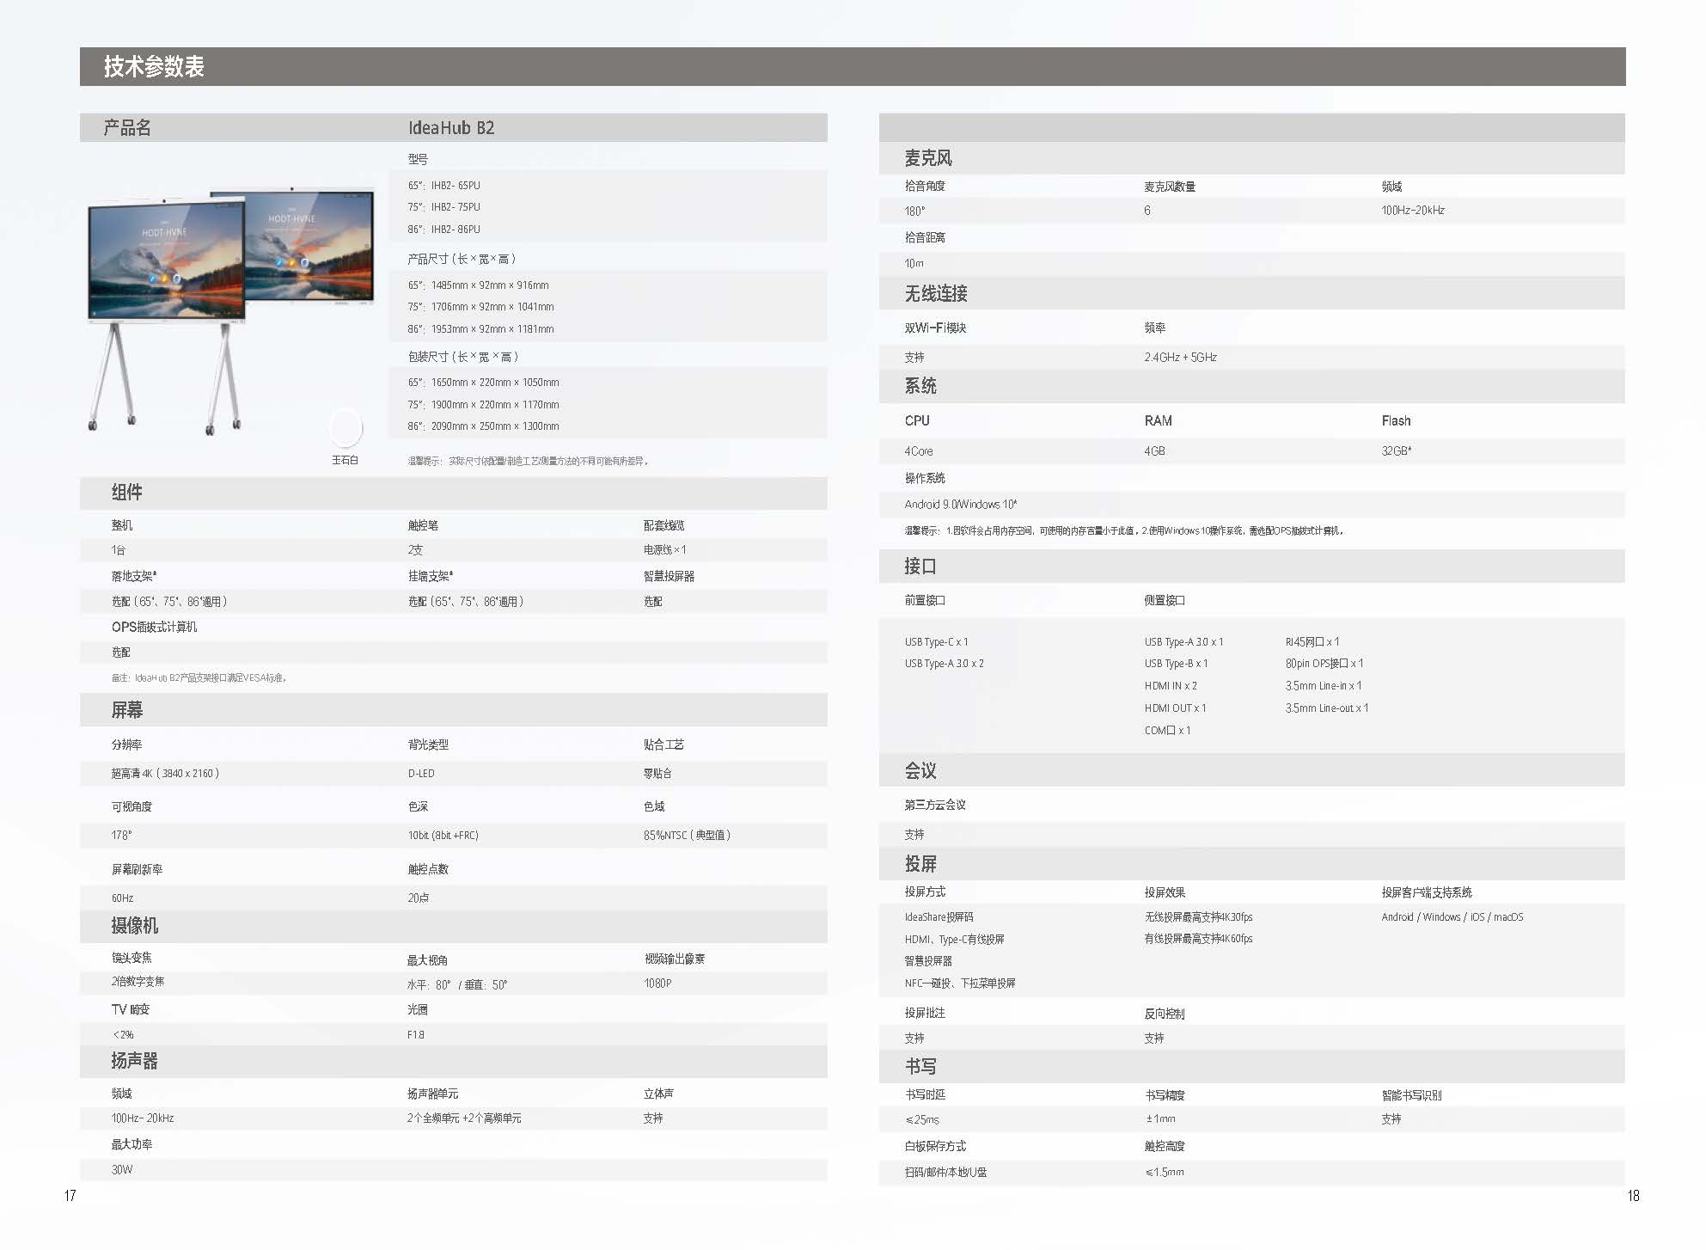This screenshot has width=1706, height=1250.
Task: Click the 摄像机 section heading
Action: click(x=135, y=926)
